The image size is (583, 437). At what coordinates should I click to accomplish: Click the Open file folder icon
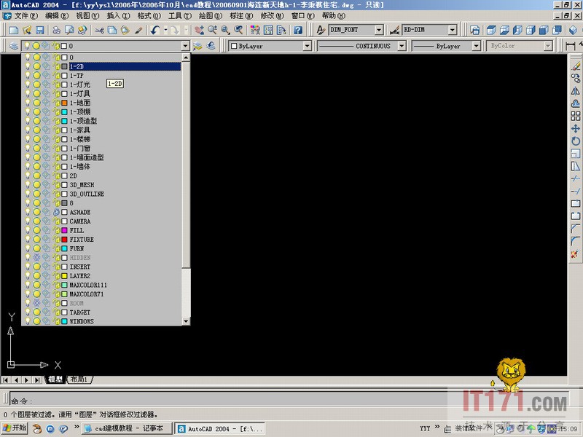(x=27, y=30)
